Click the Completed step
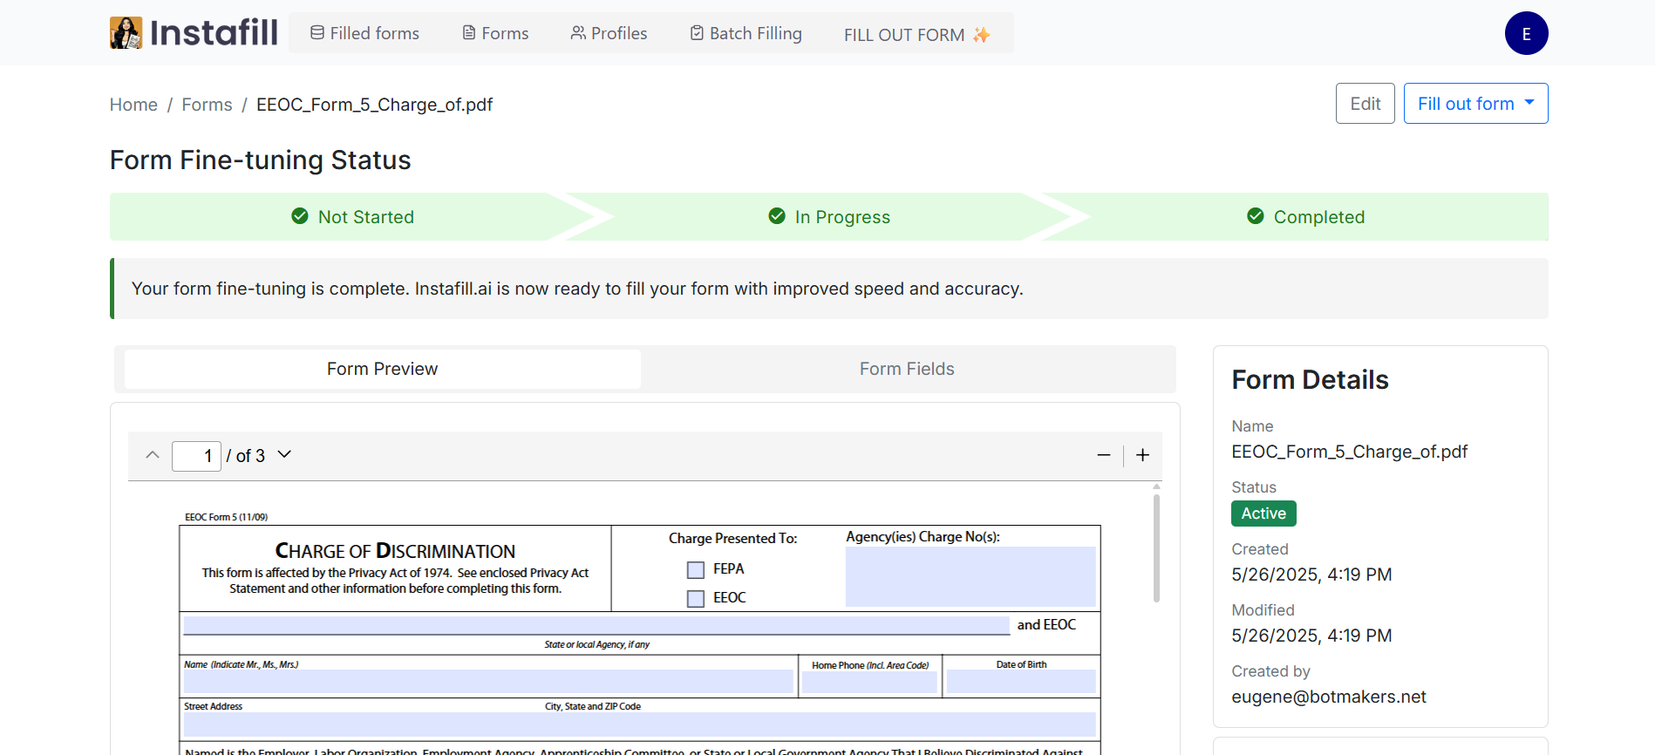The height and width of the screenshot is (755, 1655). pyautogui.click(x=1306, y=217)
